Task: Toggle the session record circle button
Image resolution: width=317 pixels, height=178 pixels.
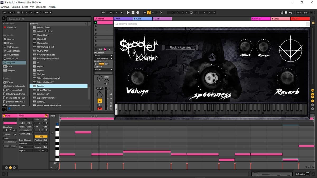Action: [x=161, y=12]
